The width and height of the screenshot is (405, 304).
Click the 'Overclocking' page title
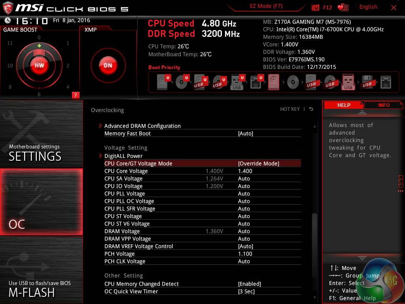108,110
